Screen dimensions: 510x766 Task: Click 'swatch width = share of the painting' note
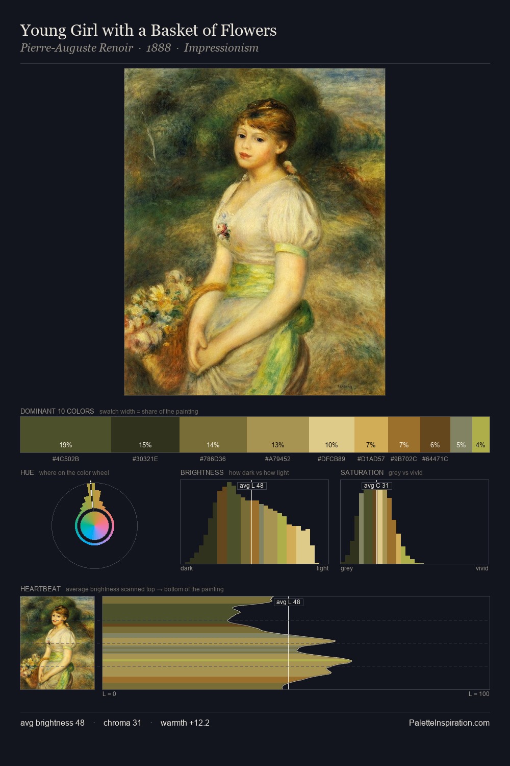(x=149, y=412)
